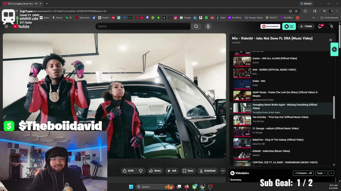Expand hidden bookmarks overflow chevron
Viewport: 341px width, 191px height.
(314, 18)
